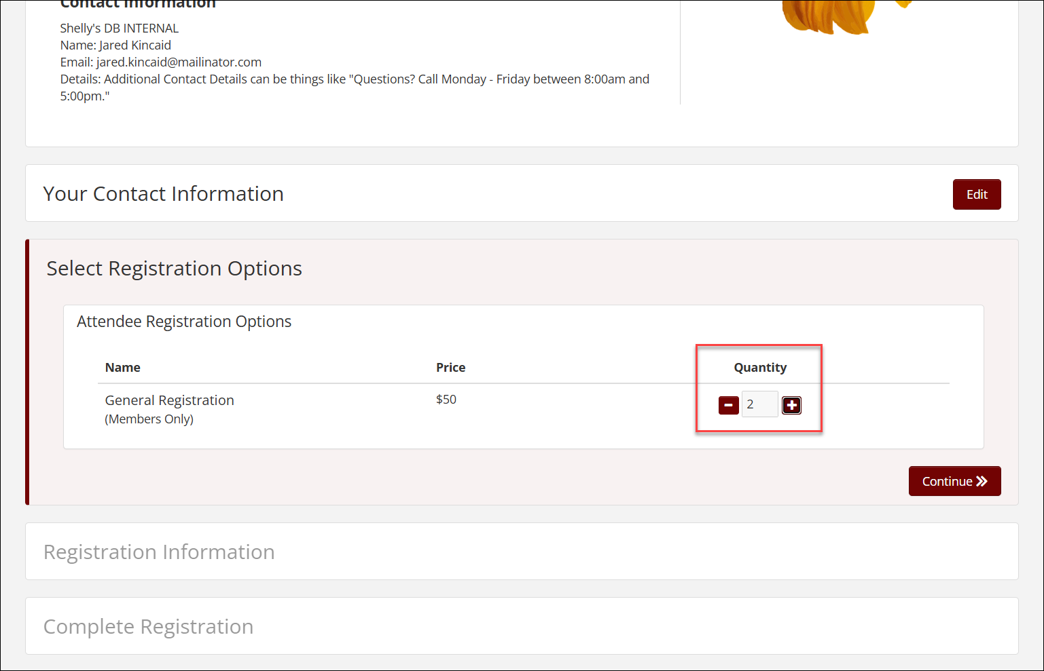This screenshot has width=1044, height=671.
Task: Click the Name column header
Action: pos(122,367)
